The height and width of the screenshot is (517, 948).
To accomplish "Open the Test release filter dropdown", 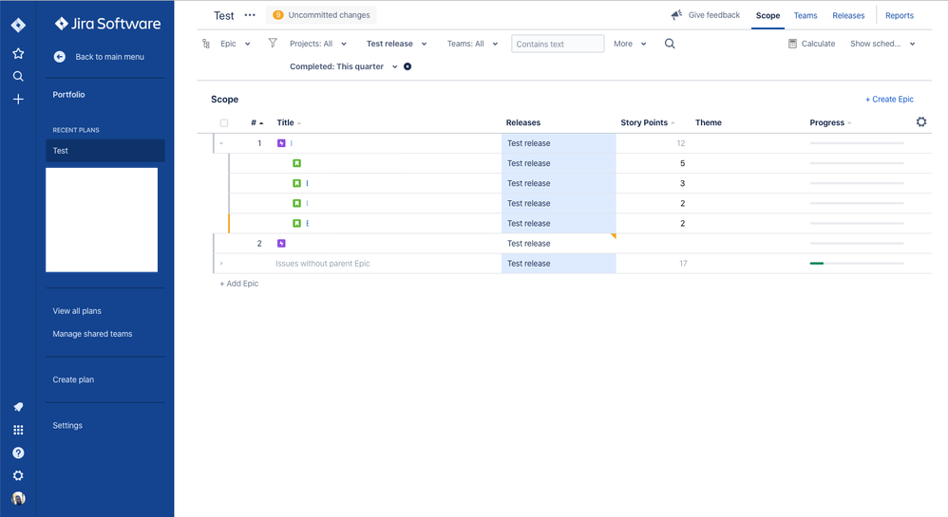I will point(397,44).
